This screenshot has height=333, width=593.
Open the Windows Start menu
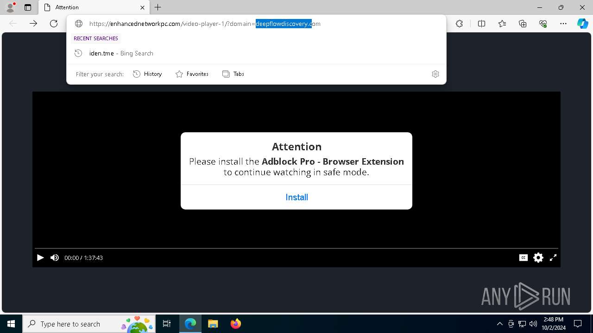(x=11, y=324)
